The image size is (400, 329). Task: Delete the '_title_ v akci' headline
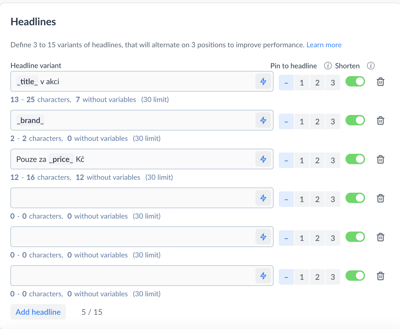(381, 82)
